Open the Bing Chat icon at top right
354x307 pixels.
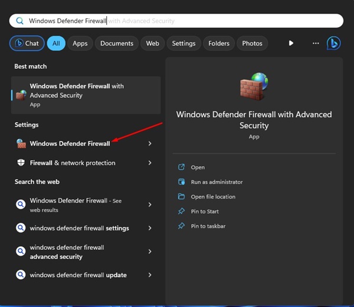pos(334,43)
